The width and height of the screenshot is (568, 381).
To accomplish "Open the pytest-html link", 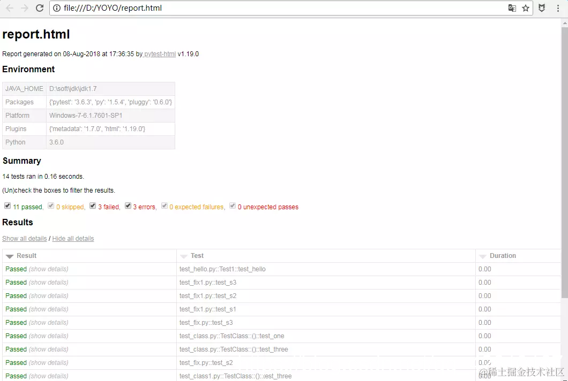I will 160,54.
